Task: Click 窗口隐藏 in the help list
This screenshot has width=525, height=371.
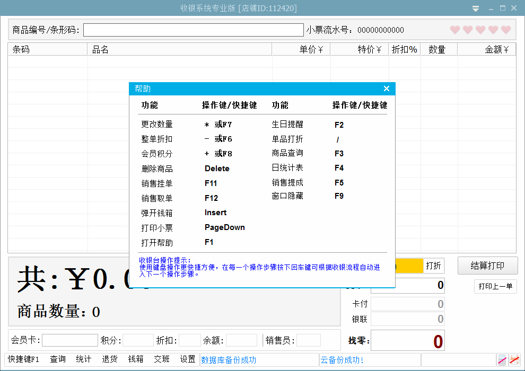Action: [x=287, y=196]
